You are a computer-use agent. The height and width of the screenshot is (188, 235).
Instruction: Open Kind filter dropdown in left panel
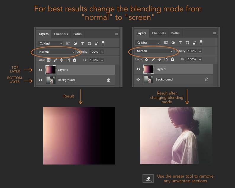(x=50, y=44)
